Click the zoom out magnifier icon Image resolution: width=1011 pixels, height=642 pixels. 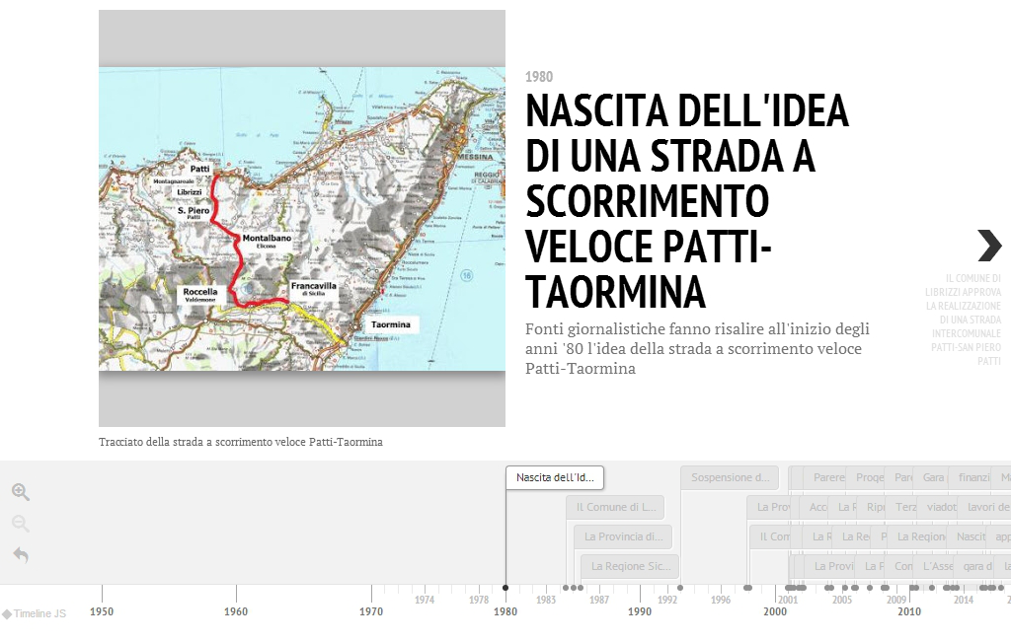pyautogui.click(x=21, y=524)
